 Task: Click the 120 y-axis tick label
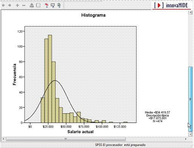[20, 31]
